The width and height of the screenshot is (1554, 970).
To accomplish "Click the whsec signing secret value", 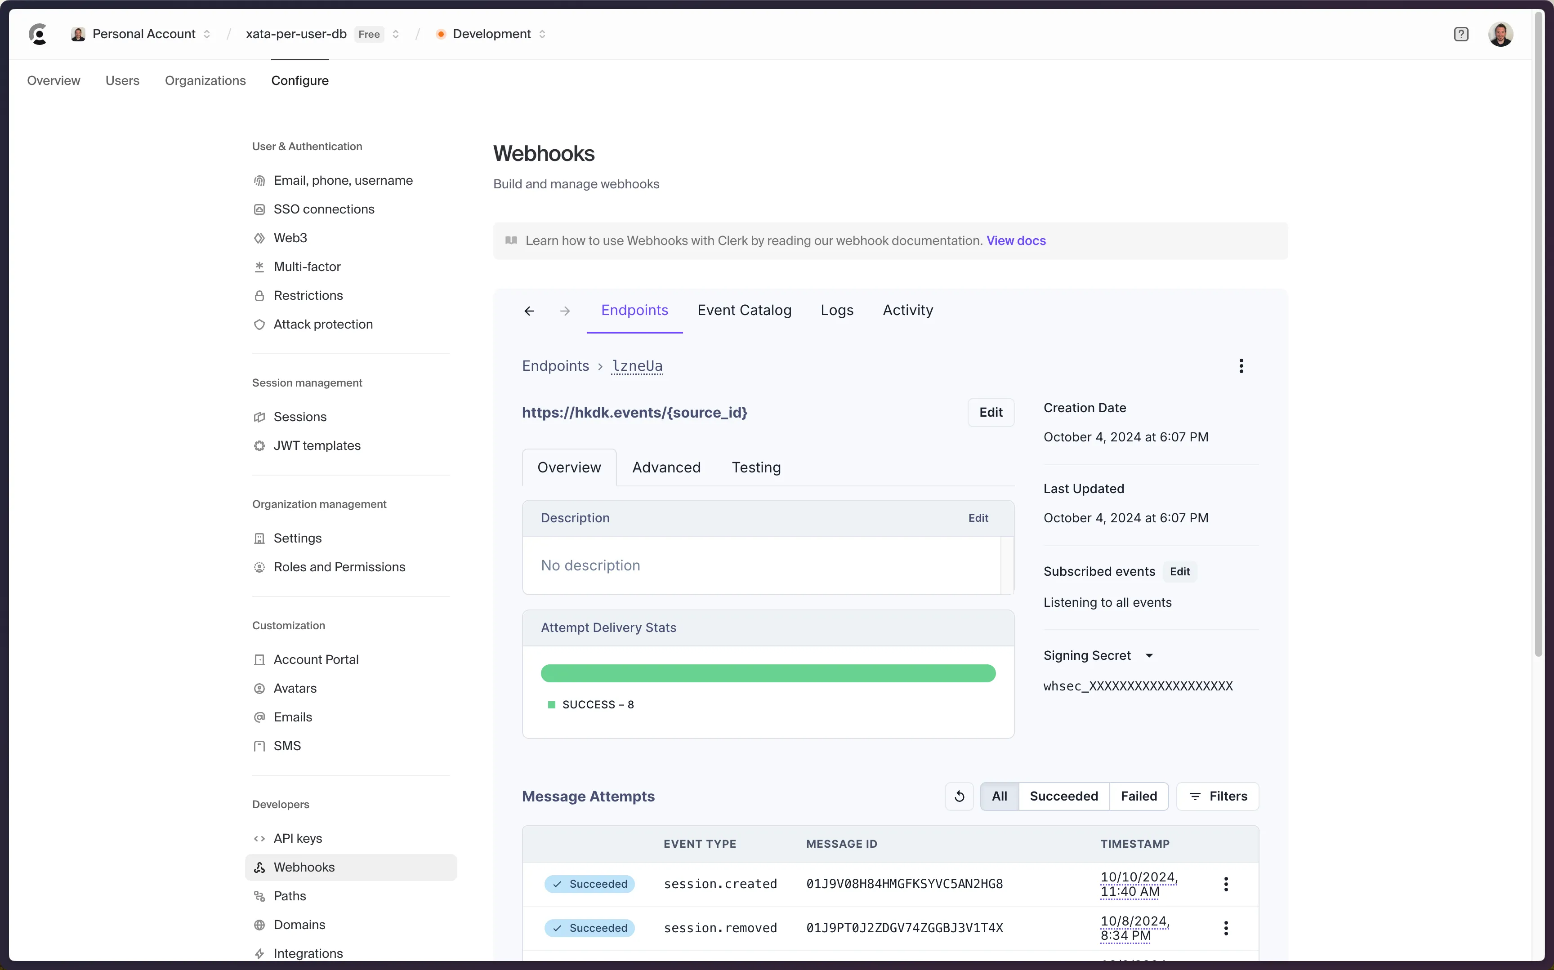I will pos(1138,686).
